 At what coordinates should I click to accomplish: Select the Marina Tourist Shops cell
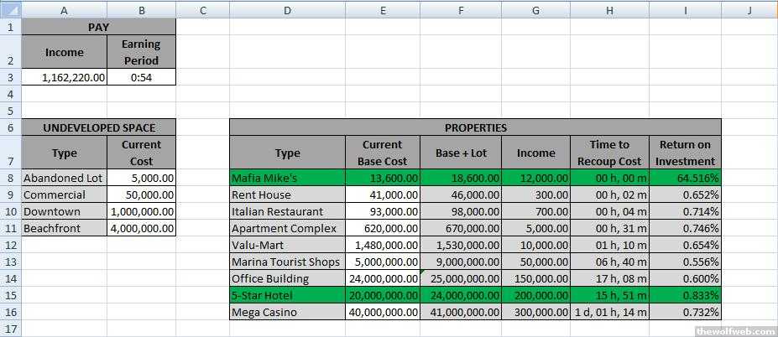[287, 262]
